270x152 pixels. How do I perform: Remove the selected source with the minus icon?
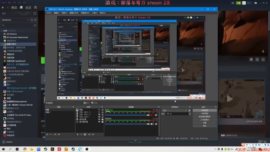[x=81, y=134]
